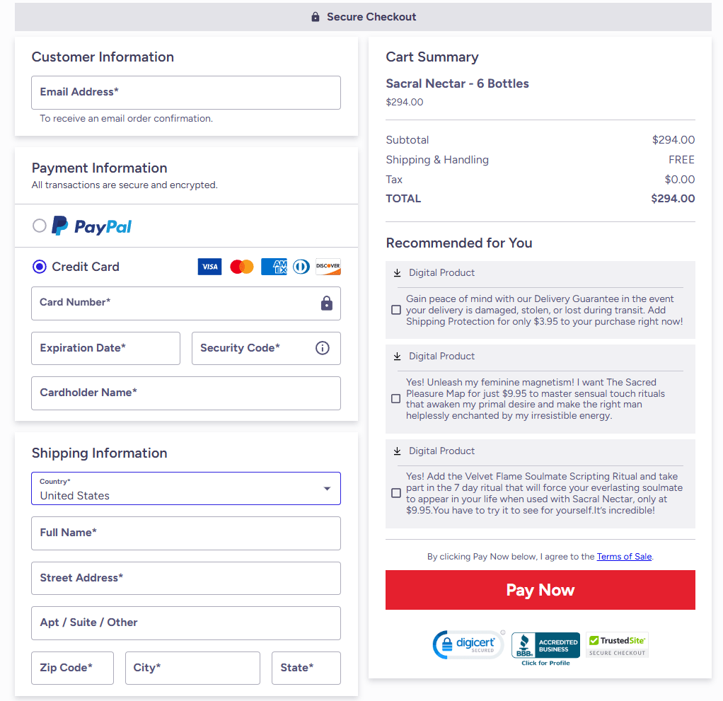This screenshot has width=723, height=701.
Task: Click the Zip Code field
Action: pos(72,668)
